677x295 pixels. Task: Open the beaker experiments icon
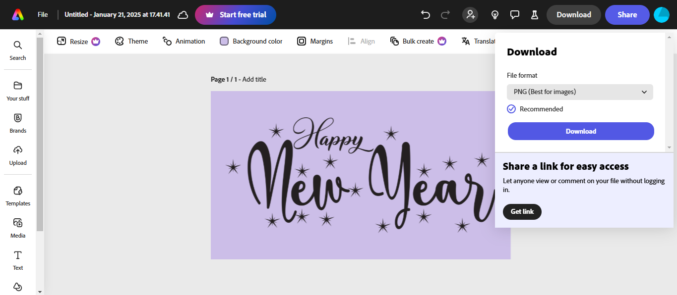point(535,15)
